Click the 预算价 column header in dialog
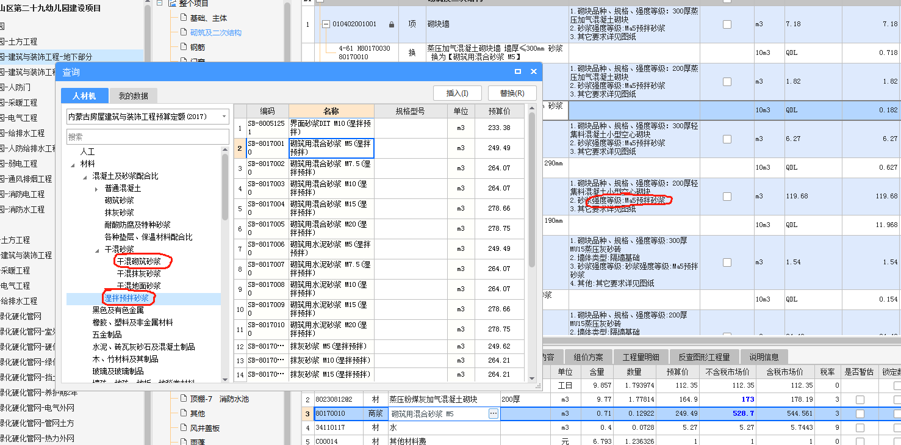 pyautogui.click(x=500, y=111)
